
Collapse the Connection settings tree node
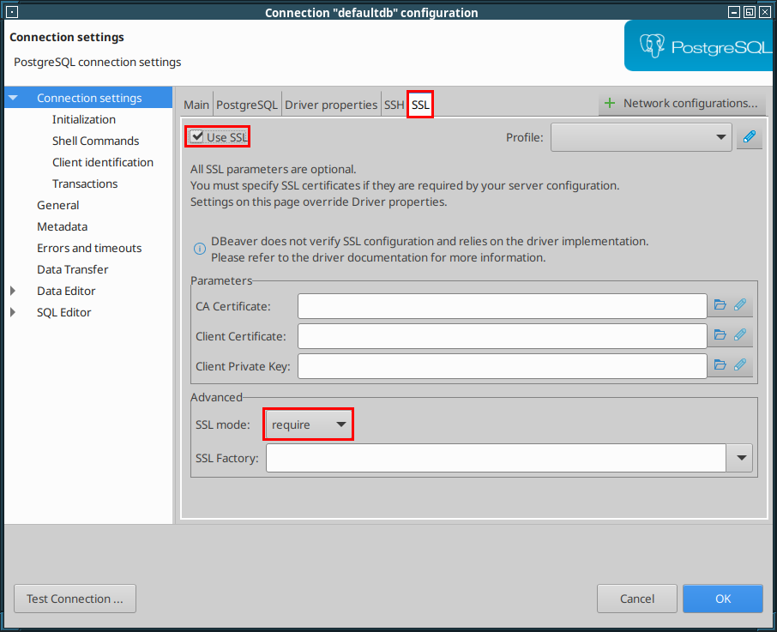click(13, 98)
